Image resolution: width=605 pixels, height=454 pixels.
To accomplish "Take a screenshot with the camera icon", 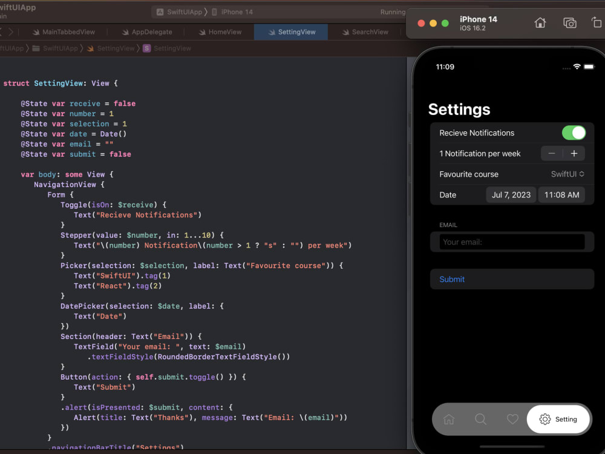I will point(569,22).
